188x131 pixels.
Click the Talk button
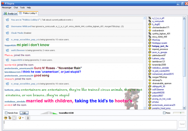(24, 113)
